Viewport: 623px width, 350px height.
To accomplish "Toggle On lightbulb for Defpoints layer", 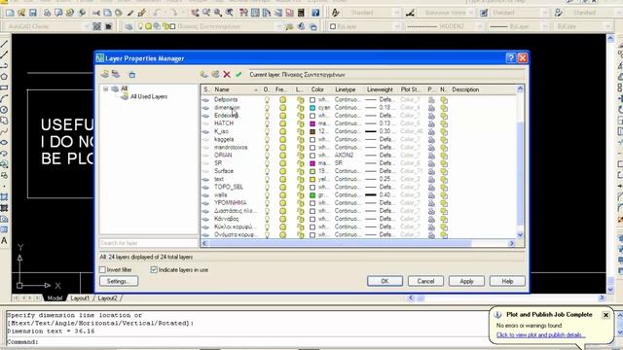I will point(267,99).
